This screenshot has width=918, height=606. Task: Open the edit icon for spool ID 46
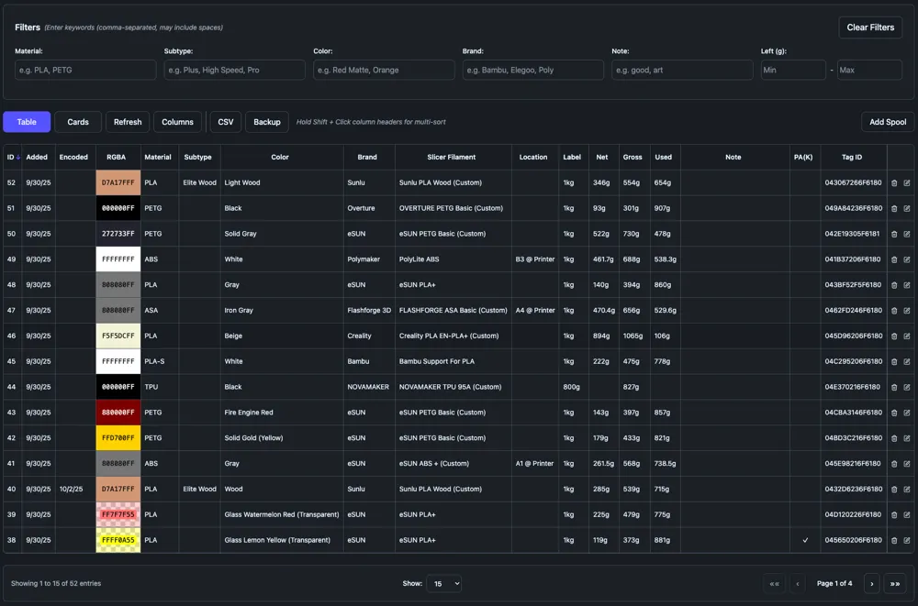point(907,336)
